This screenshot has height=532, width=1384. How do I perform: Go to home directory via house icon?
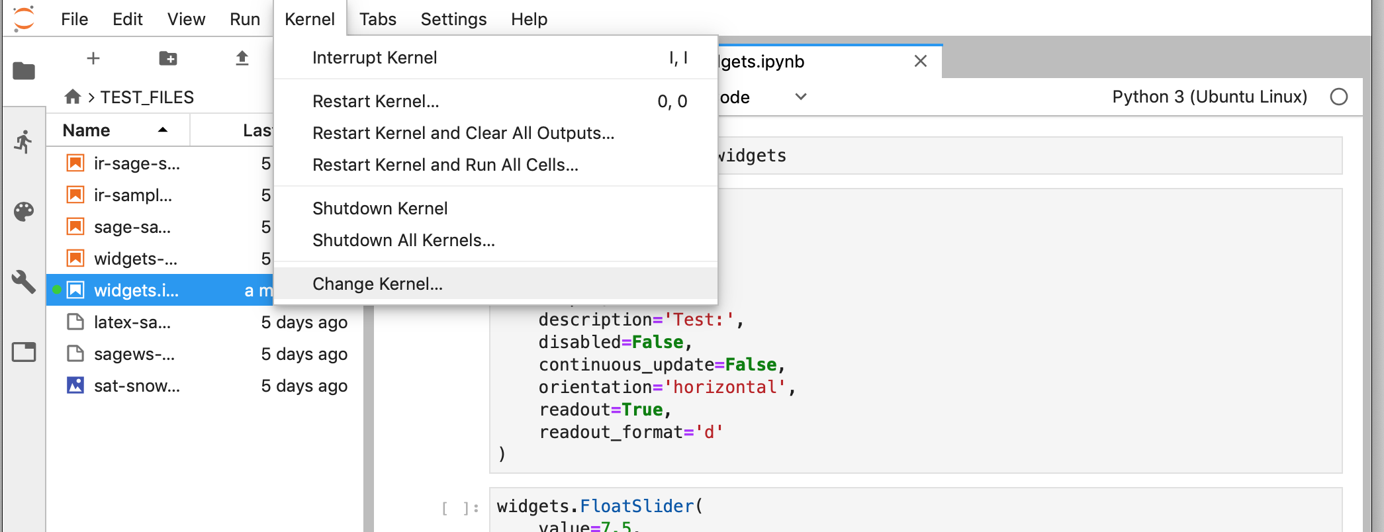point(73,97)
